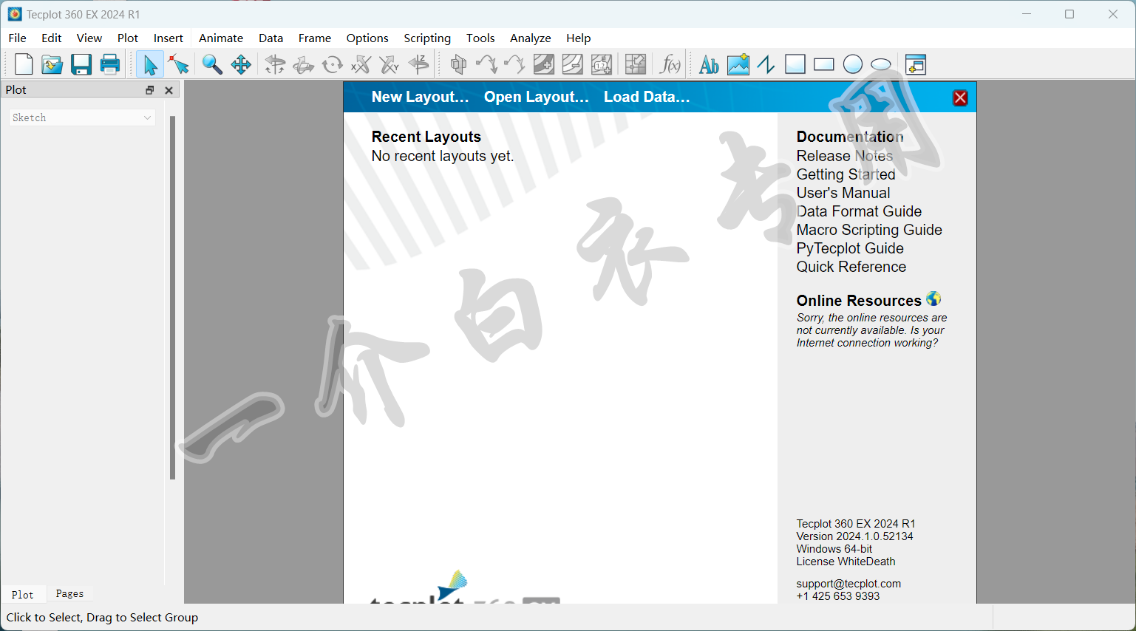This screenshot has width=1136, height=631.
Task: Select the polyline drawing tool
Action: 766,65
